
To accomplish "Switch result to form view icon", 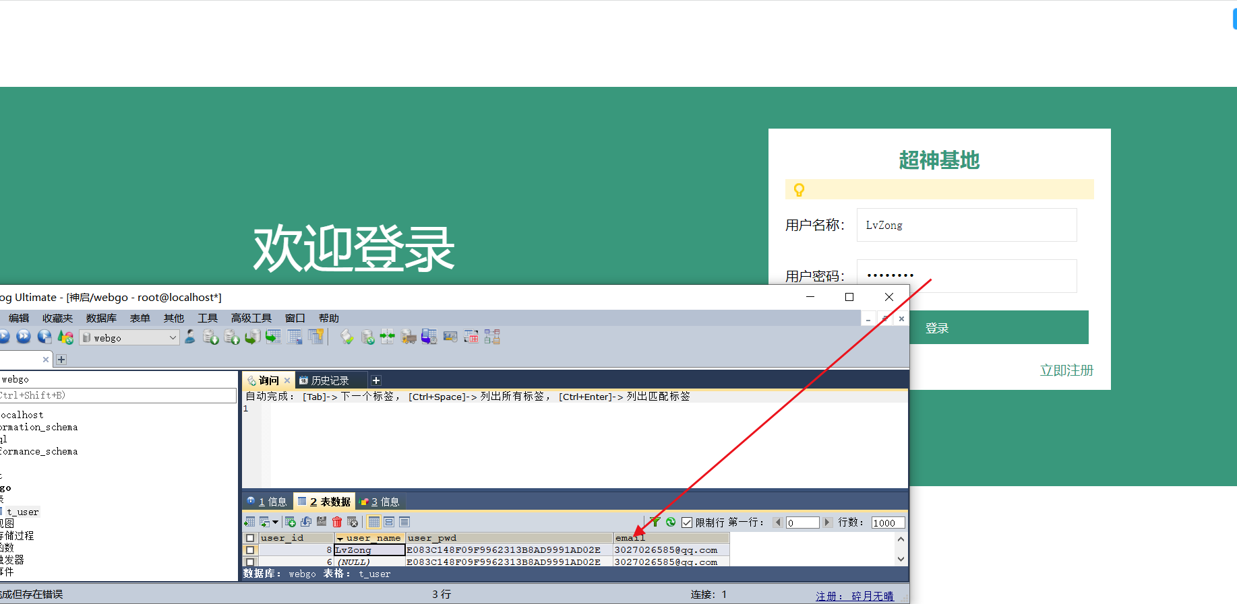I will [x=389, y=522].
